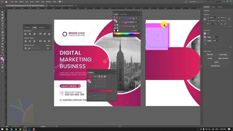This screenshot has height=131, width=233.
Task: Click the Arrange button
Action: pyautogui.click(x=210, y=58)
